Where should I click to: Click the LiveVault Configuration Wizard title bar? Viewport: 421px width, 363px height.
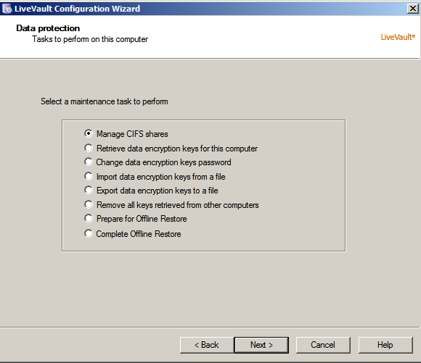pyautogui.click(x=204, y=9)
